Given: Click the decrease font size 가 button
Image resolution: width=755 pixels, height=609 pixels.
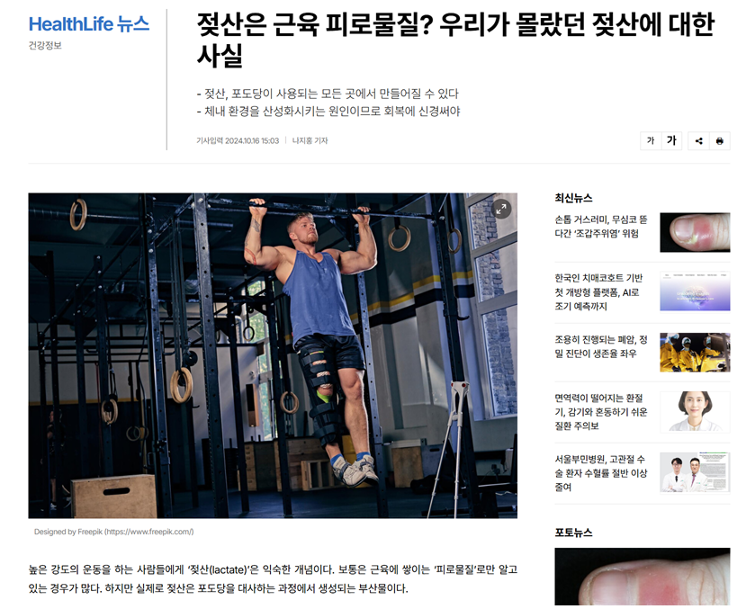Looking at the screenshot, I should (651, 140).
